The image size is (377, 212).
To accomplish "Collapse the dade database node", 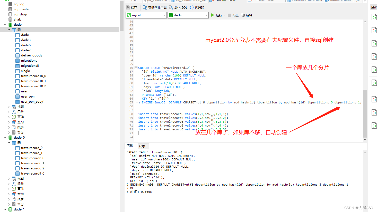I will coord(5,25).
